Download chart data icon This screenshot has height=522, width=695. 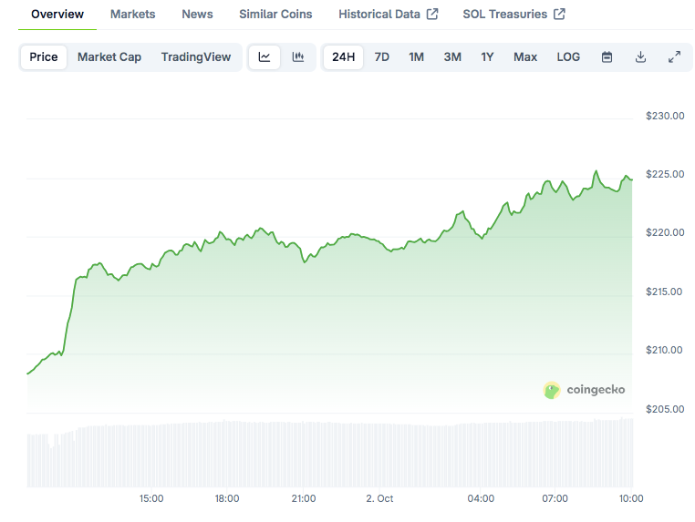(640, 56)
